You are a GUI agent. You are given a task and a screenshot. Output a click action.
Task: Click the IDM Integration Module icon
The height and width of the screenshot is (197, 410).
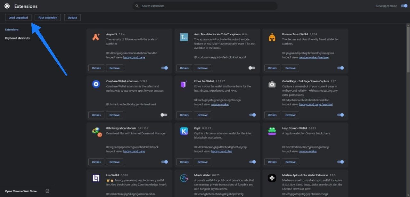[96, 132]
